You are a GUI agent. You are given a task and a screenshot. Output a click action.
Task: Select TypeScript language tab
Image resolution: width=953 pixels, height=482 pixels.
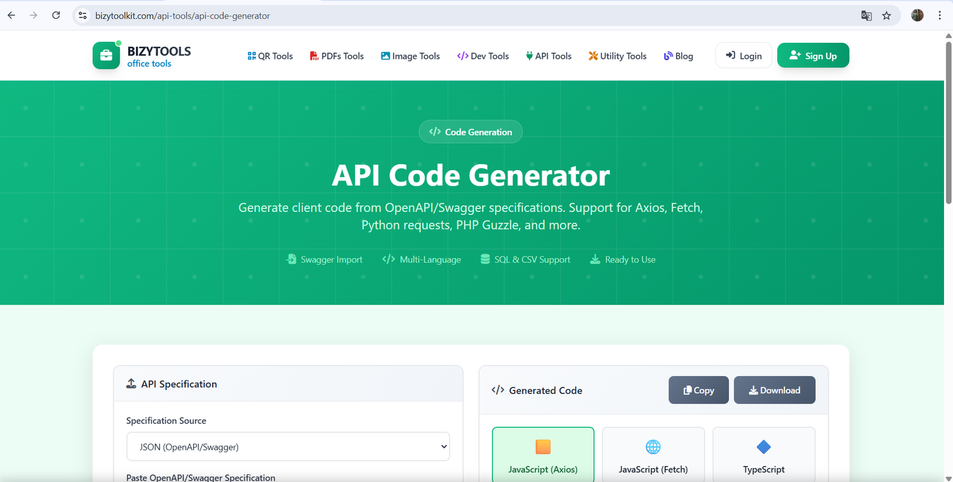click(764, 455)
